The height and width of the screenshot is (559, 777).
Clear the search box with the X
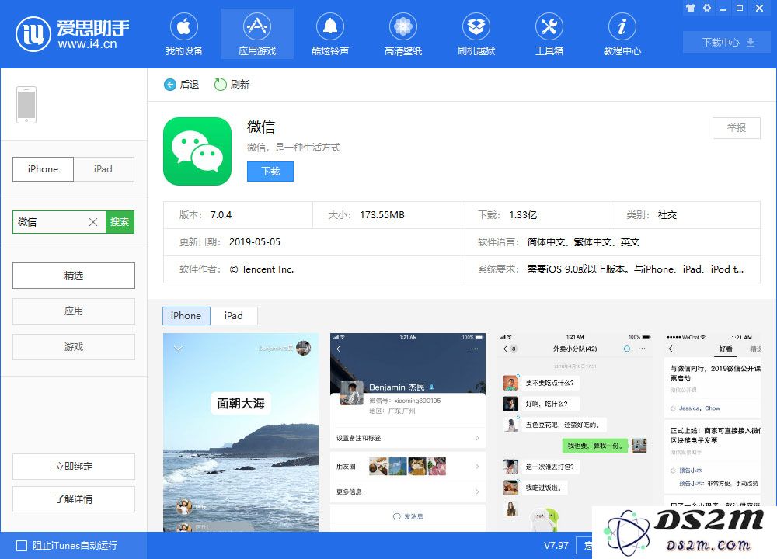[x=93, y=222]
